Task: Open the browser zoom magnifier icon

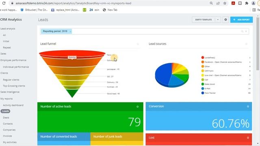Action: pos(211,3)
